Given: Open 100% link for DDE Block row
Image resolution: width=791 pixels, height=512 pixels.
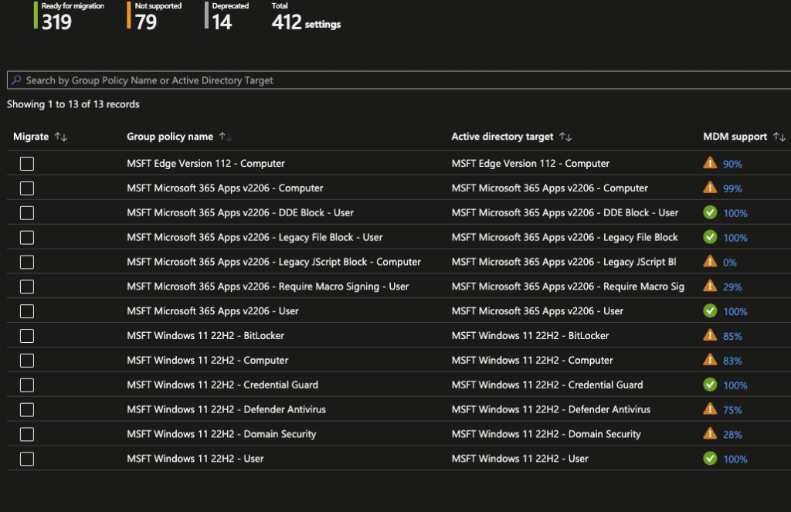Looking at the screenshot, I should point(735,213).
